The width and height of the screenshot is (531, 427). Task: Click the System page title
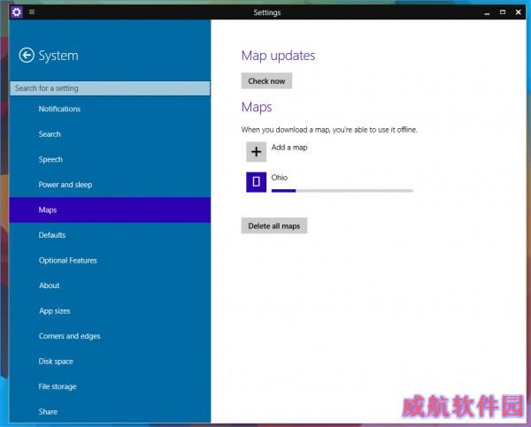click(58, 56)
